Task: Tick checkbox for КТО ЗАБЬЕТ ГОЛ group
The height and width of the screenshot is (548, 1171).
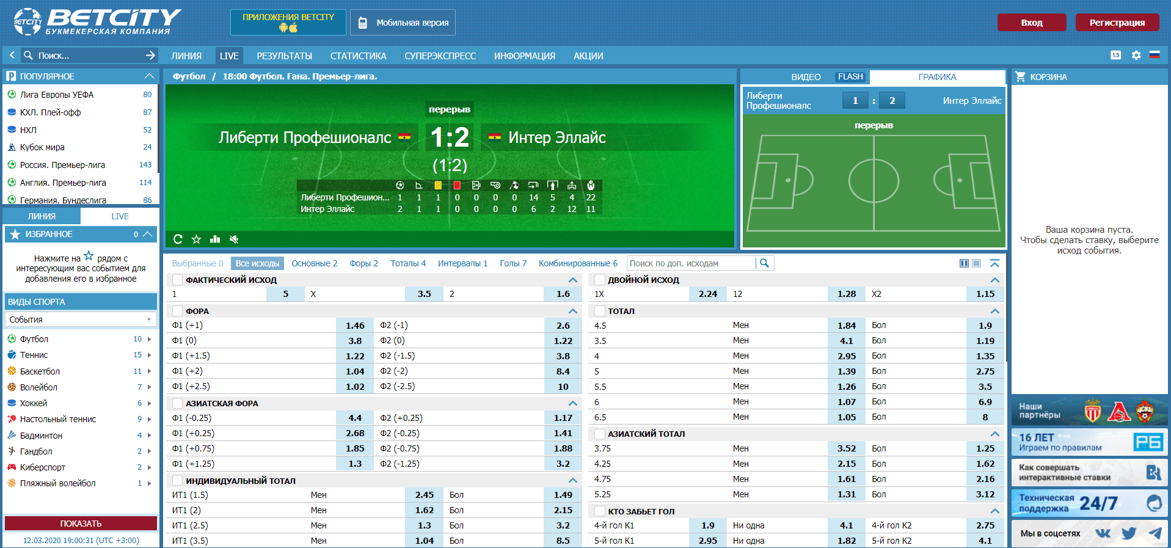Action: (600, 511)
